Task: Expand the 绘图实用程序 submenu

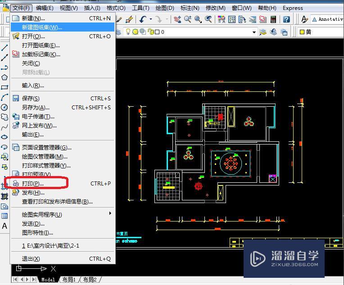Action: click(x=63, y=214)
